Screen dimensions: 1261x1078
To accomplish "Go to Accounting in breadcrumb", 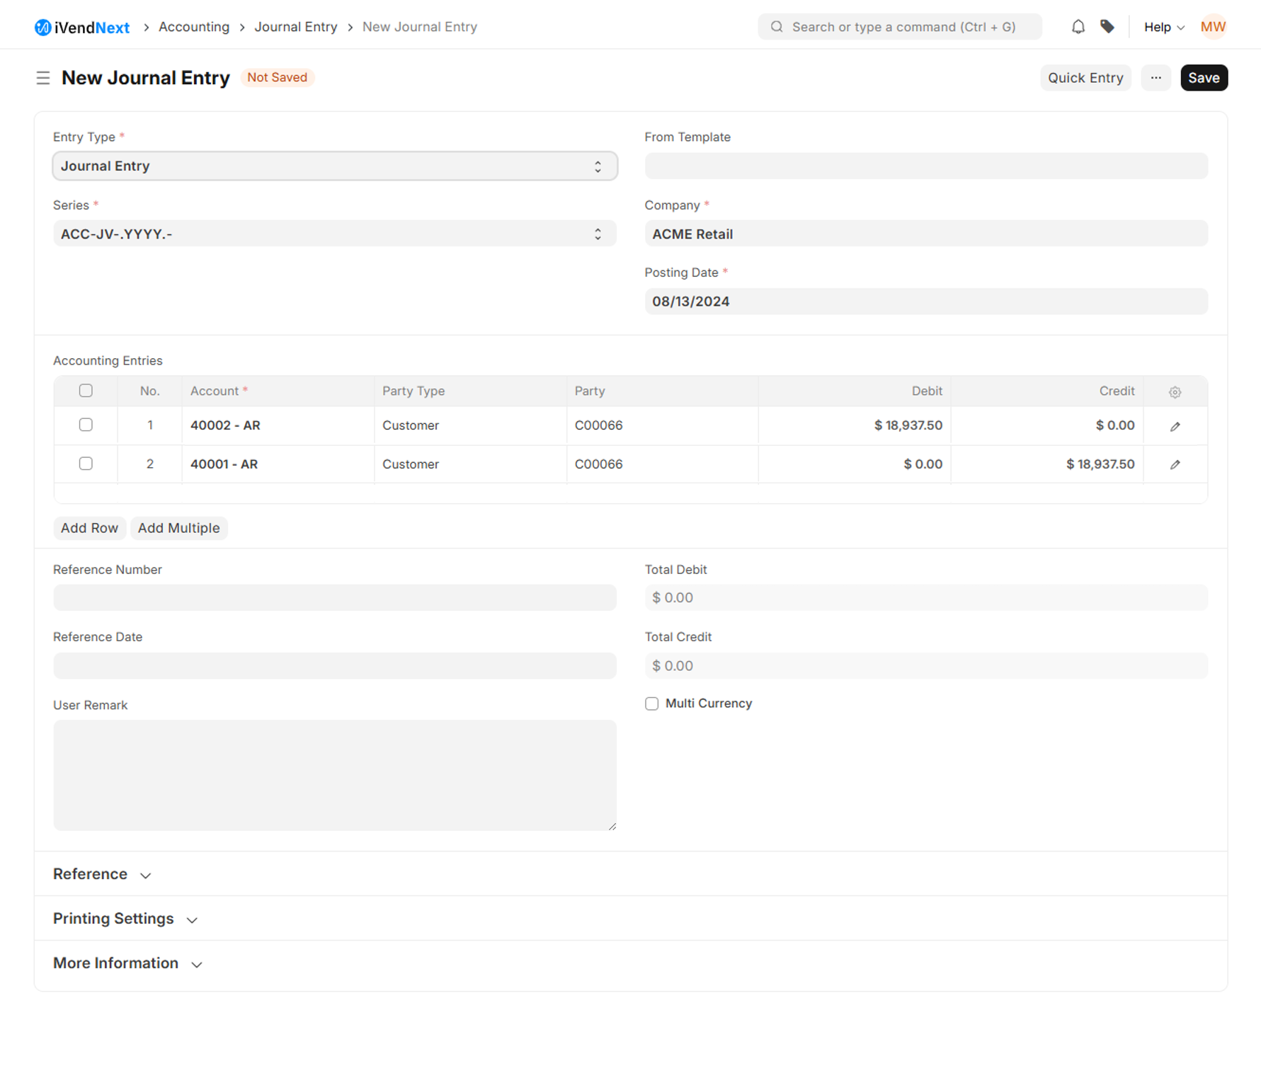I will [x=194, y=27].
